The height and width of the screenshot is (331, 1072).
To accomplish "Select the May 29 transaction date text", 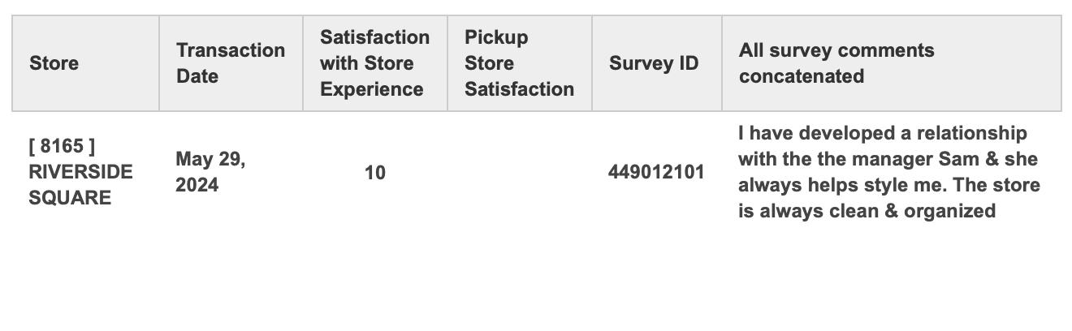I will click(210, 159).
